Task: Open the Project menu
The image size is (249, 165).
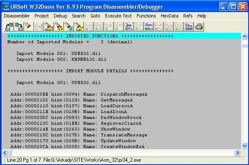Action: (42, 16)
